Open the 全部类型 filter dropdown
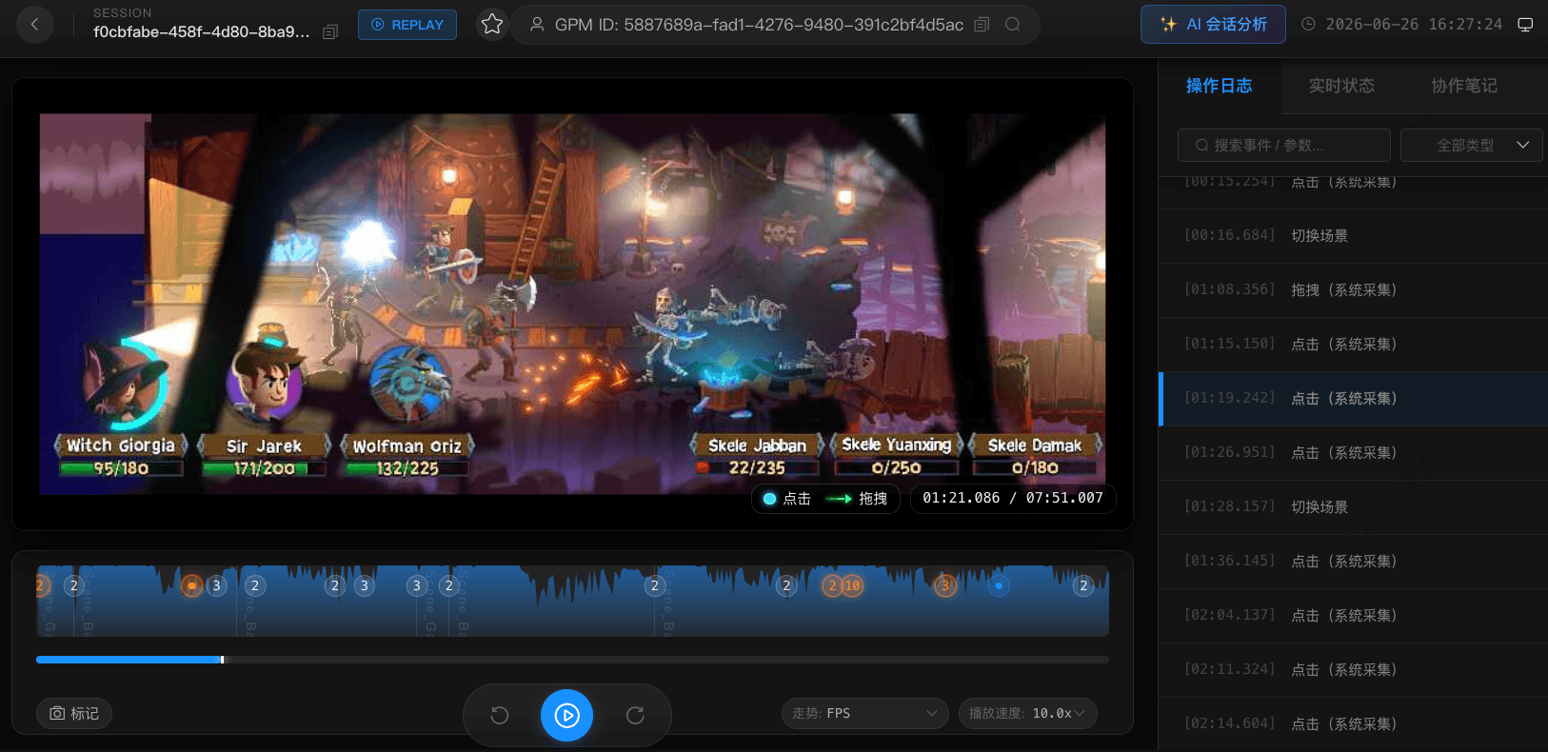The width and height of the screenshot is (1548, 752). click(x=1472, y=145)
